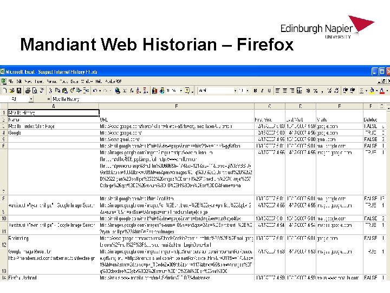Image resolution: width=390 pixels, height=293 pixels.
Task: Click Decrease Decimal icon
Action: pyautogui.click(x=336, y=91)
